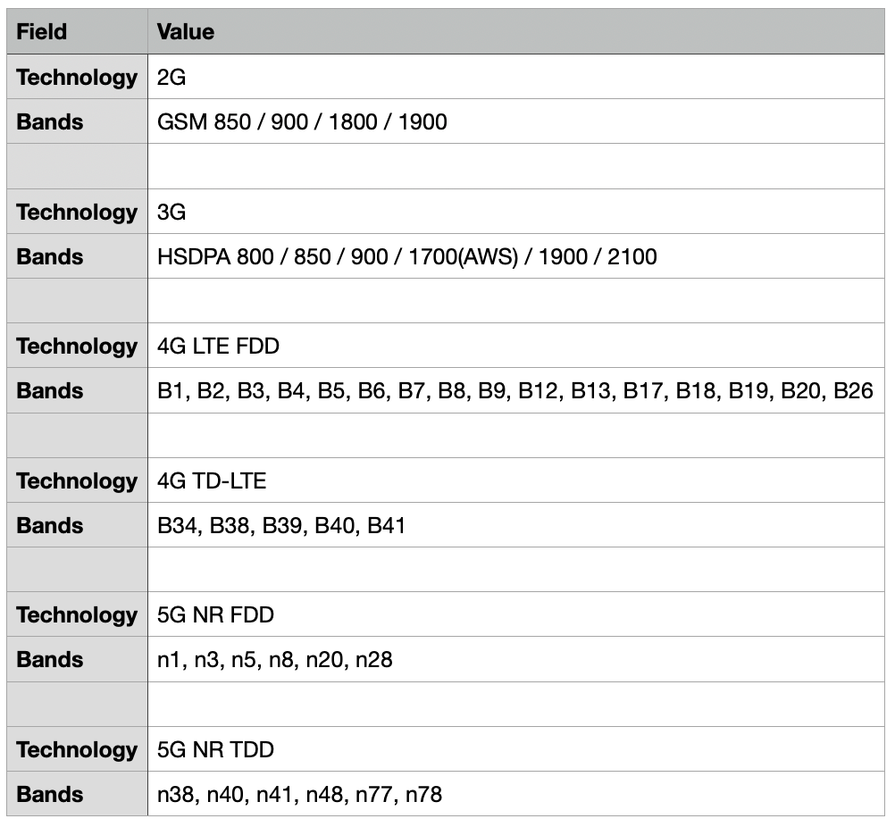895x827 pixels.
Task: Select the n38, n40, n41, n48, n77, n78 cell
Action: pyautogui.click(x=516, y=793)
